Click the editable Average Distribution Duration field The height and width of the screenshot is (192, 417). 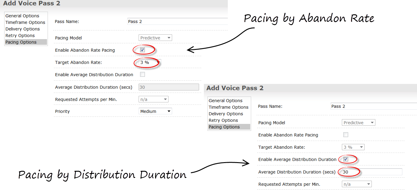tap(371, 172)
